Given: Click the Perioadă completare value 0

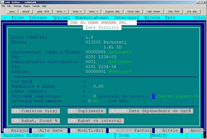Looking at the screenshot, I should click(94, 96).
